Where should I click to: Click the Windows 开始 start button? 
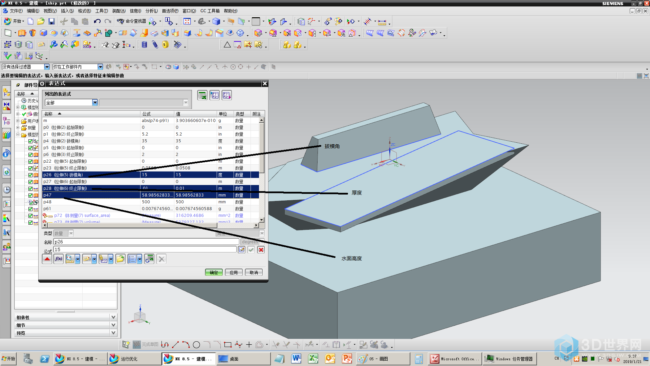[9, 359]
